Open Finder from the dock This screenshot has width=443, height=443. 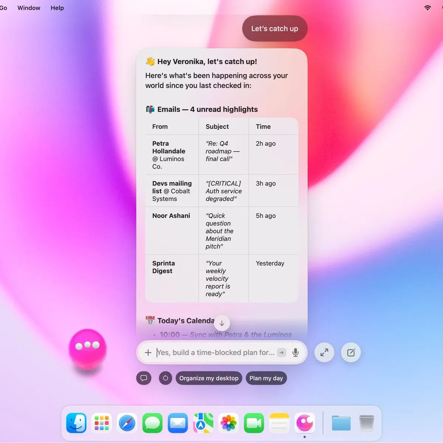[76, 423]
